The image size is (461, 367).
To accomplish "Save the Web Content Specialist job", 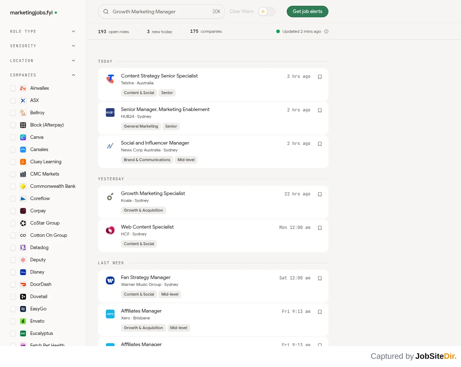I will (320, 228).
